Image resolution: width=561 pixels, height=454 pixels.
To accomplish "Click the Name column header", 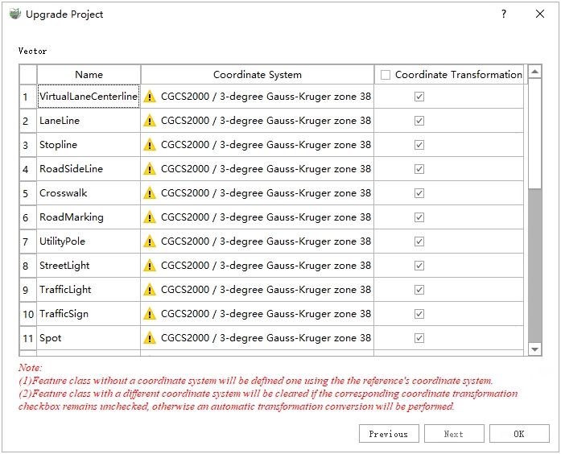I will tap(89, 75).
